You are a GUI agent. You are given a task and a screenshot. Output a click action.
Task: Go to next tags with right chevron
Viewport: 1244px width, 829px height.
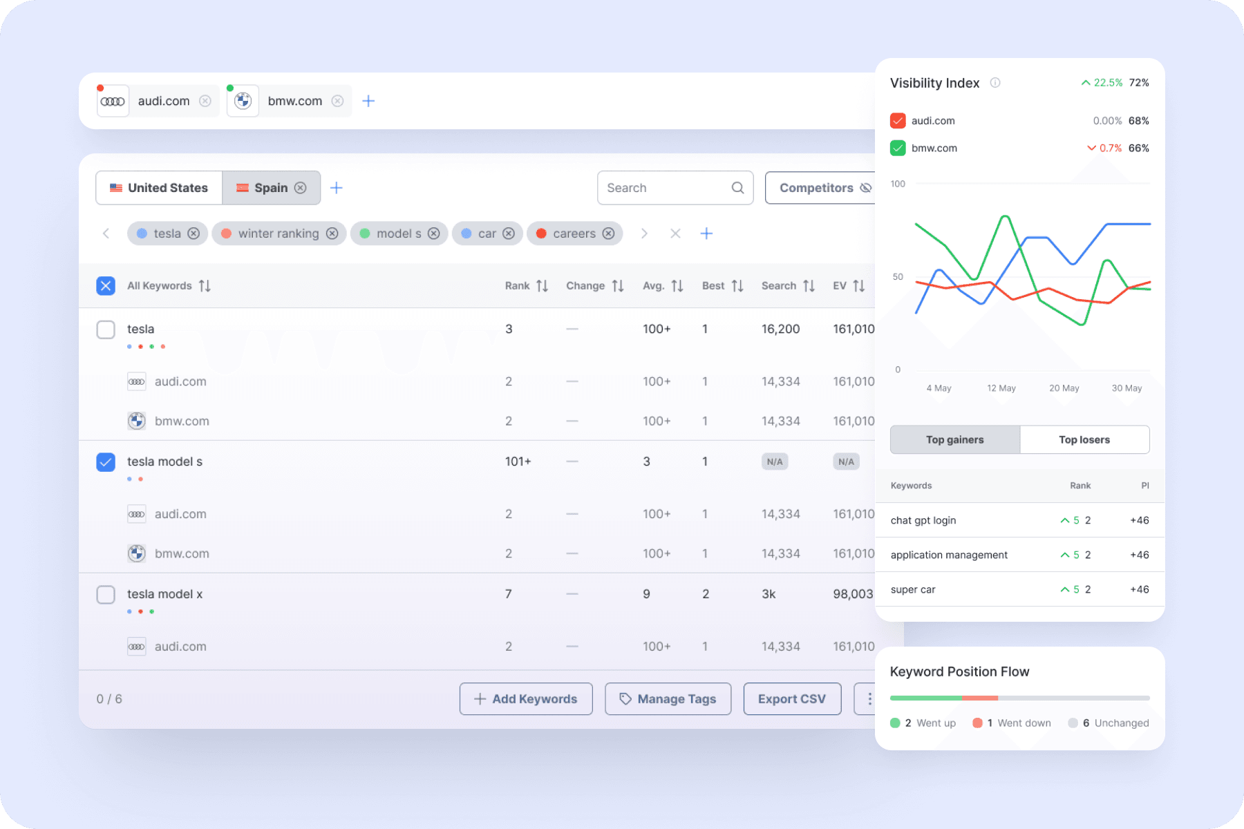(644, 234)
